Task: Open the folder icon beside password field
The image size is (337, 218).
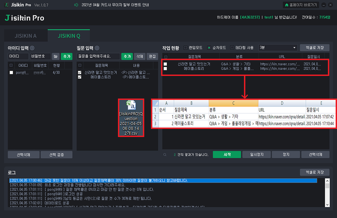Action: point(56,56)
